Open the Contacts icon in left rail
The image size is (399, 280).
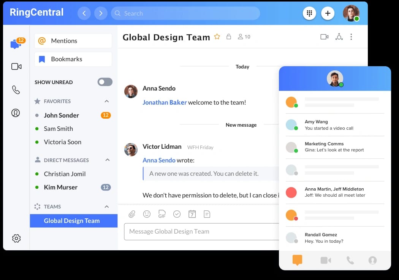(16, 113)
